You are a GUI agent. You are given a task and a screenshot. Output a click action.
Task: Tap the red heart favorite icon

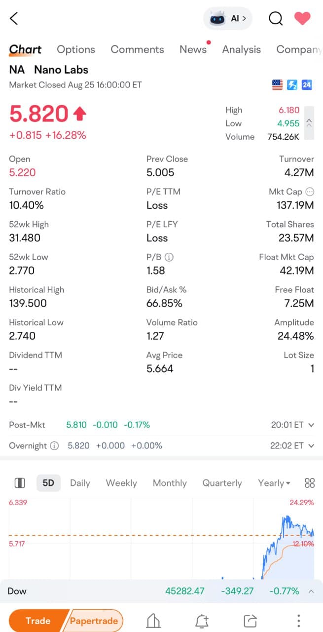(x=302, y=19)
